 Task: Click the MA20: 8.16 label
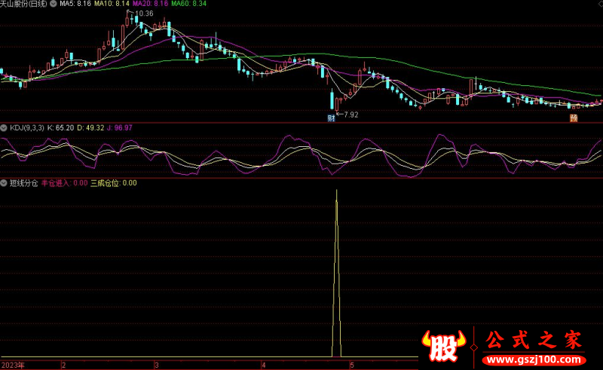[x=150, y=4]
